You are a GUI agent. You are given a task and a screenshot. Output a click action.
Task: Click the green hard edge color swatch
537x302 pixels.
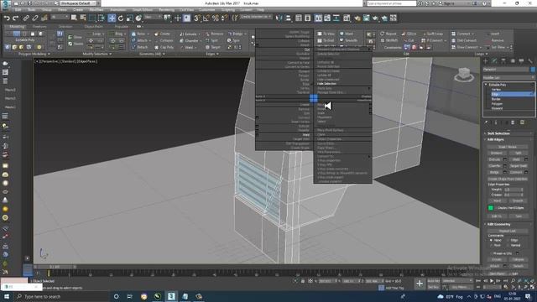click(x=491, y=208)
